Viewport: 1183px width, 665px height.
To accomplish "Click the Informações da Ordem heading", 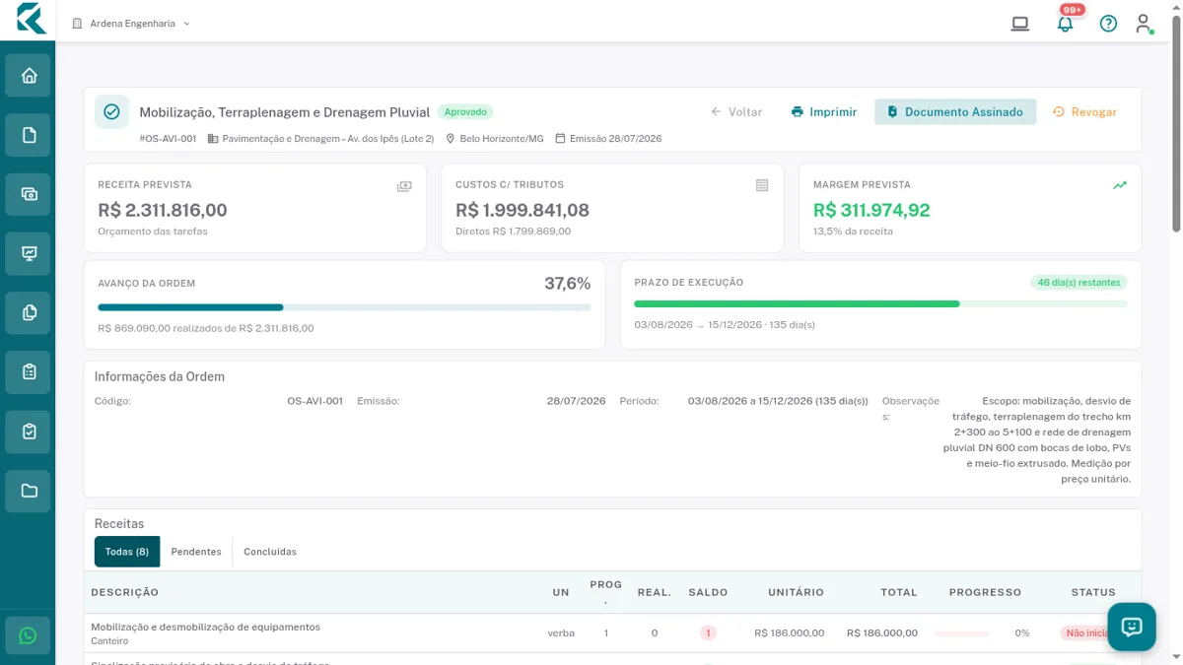I will pyautogui.click(x=160, y=376).
